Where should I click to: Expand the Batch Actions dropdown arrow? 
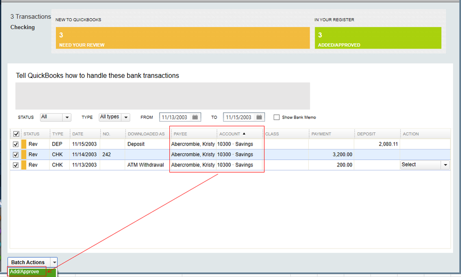click(x=54, y=262)
